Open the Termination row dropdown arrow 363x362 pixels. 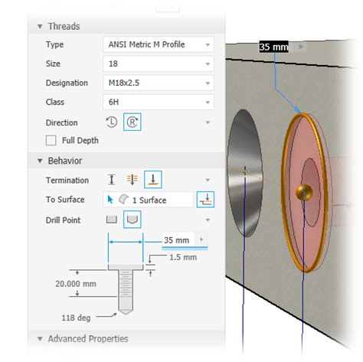208,181
